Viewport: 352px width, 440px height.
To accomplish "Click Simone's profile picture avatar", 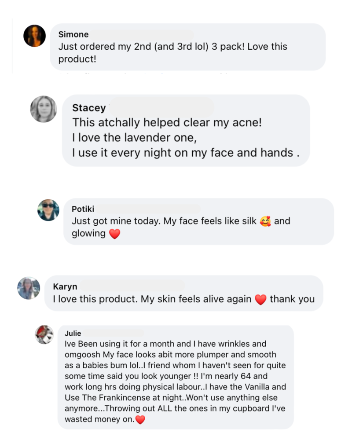I will [x=34, y=36].
